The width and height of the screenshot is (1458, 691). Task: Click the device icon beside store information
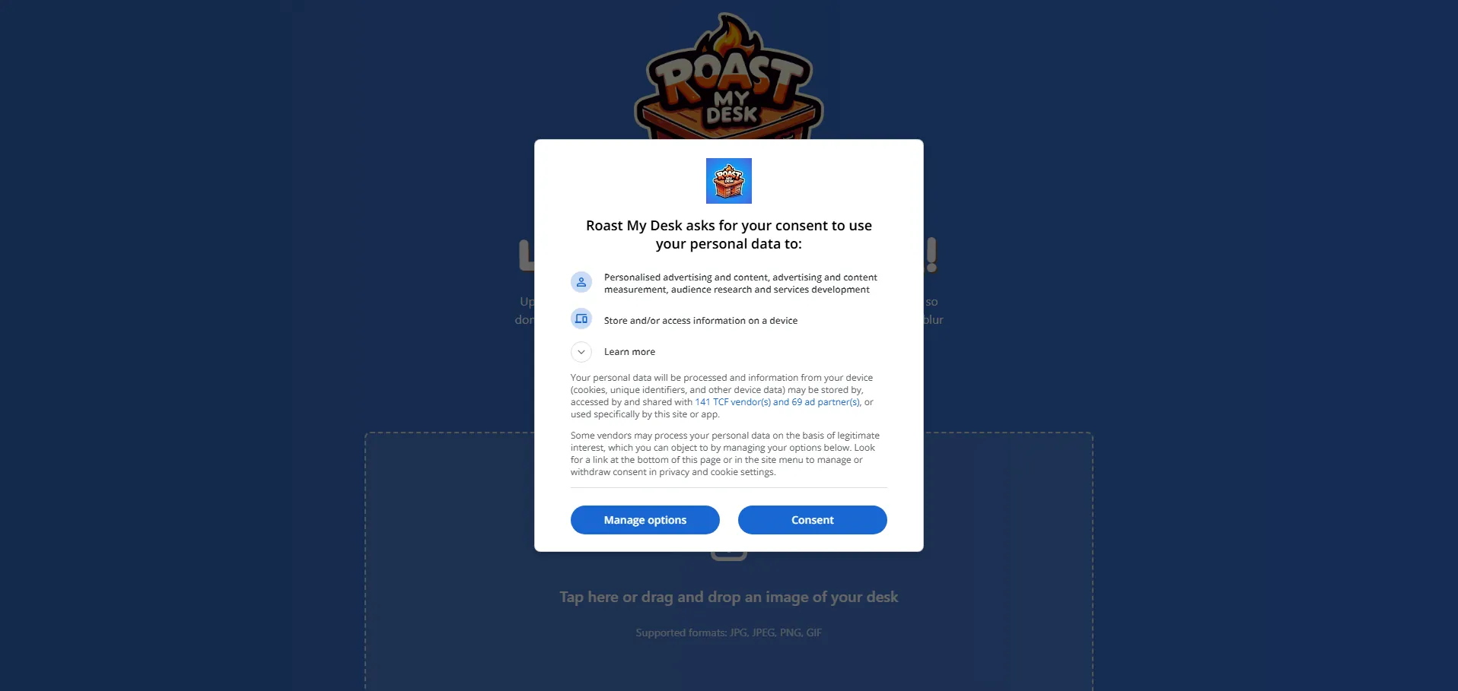point(581,319)
